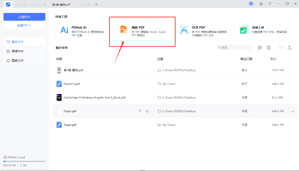Add a new tab with plus button

(x=96, y=4)
